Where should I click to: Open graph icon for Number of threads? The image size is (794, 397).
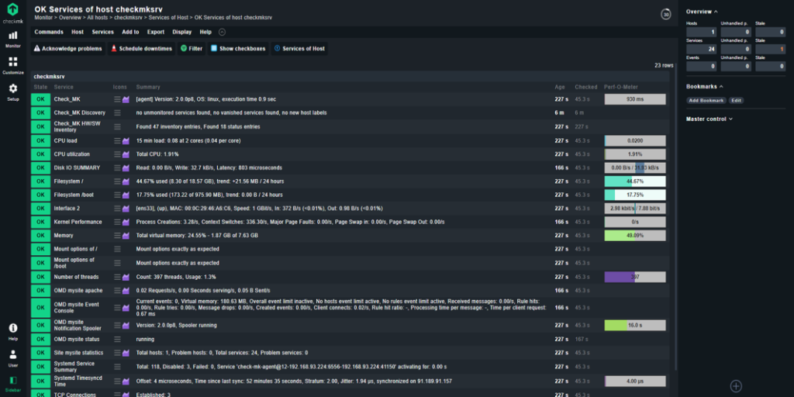tap(126, 277)
